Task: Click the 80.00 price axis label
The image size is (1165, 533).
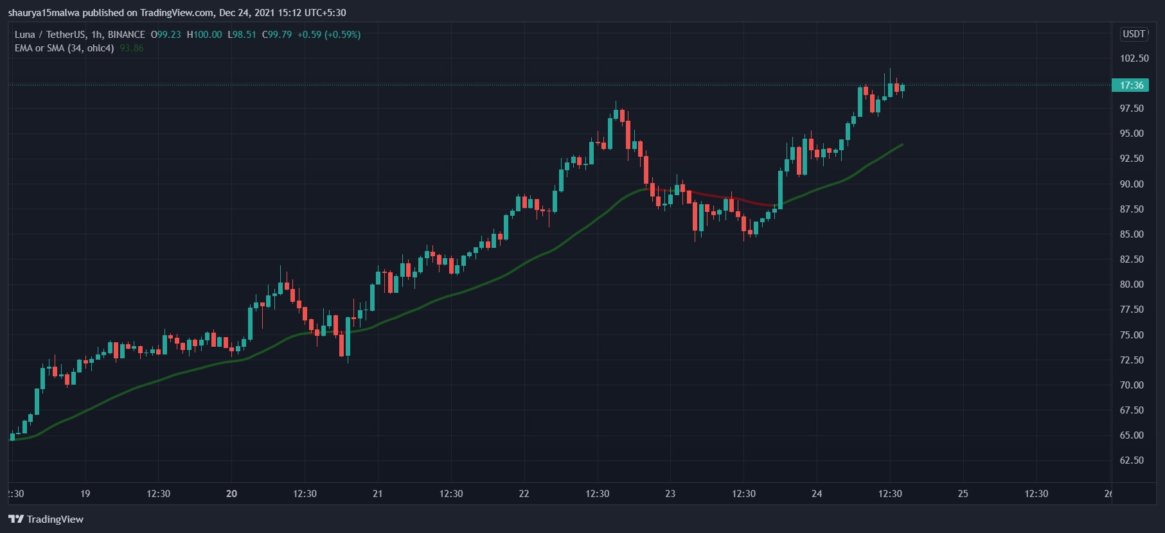Action: (1132, 284)
